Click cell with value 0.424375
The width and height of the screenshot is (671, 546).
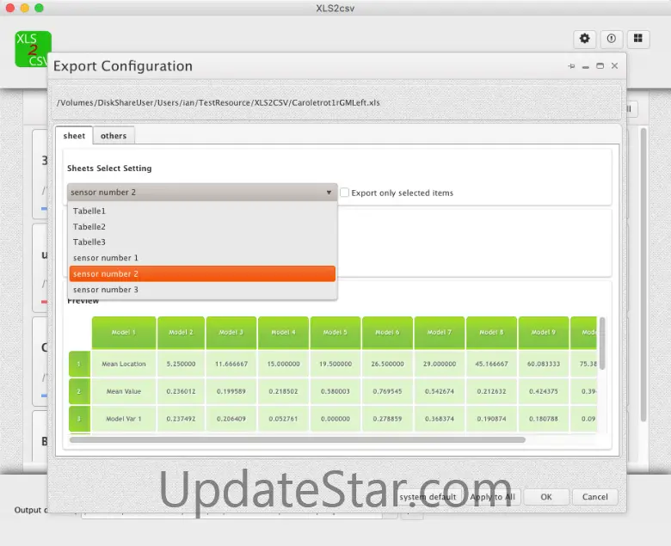pos(544,391)
